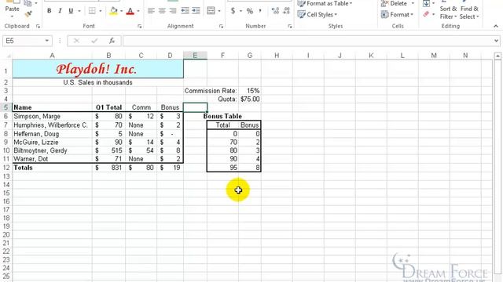Apply Percent Style

tap(250, 11)
